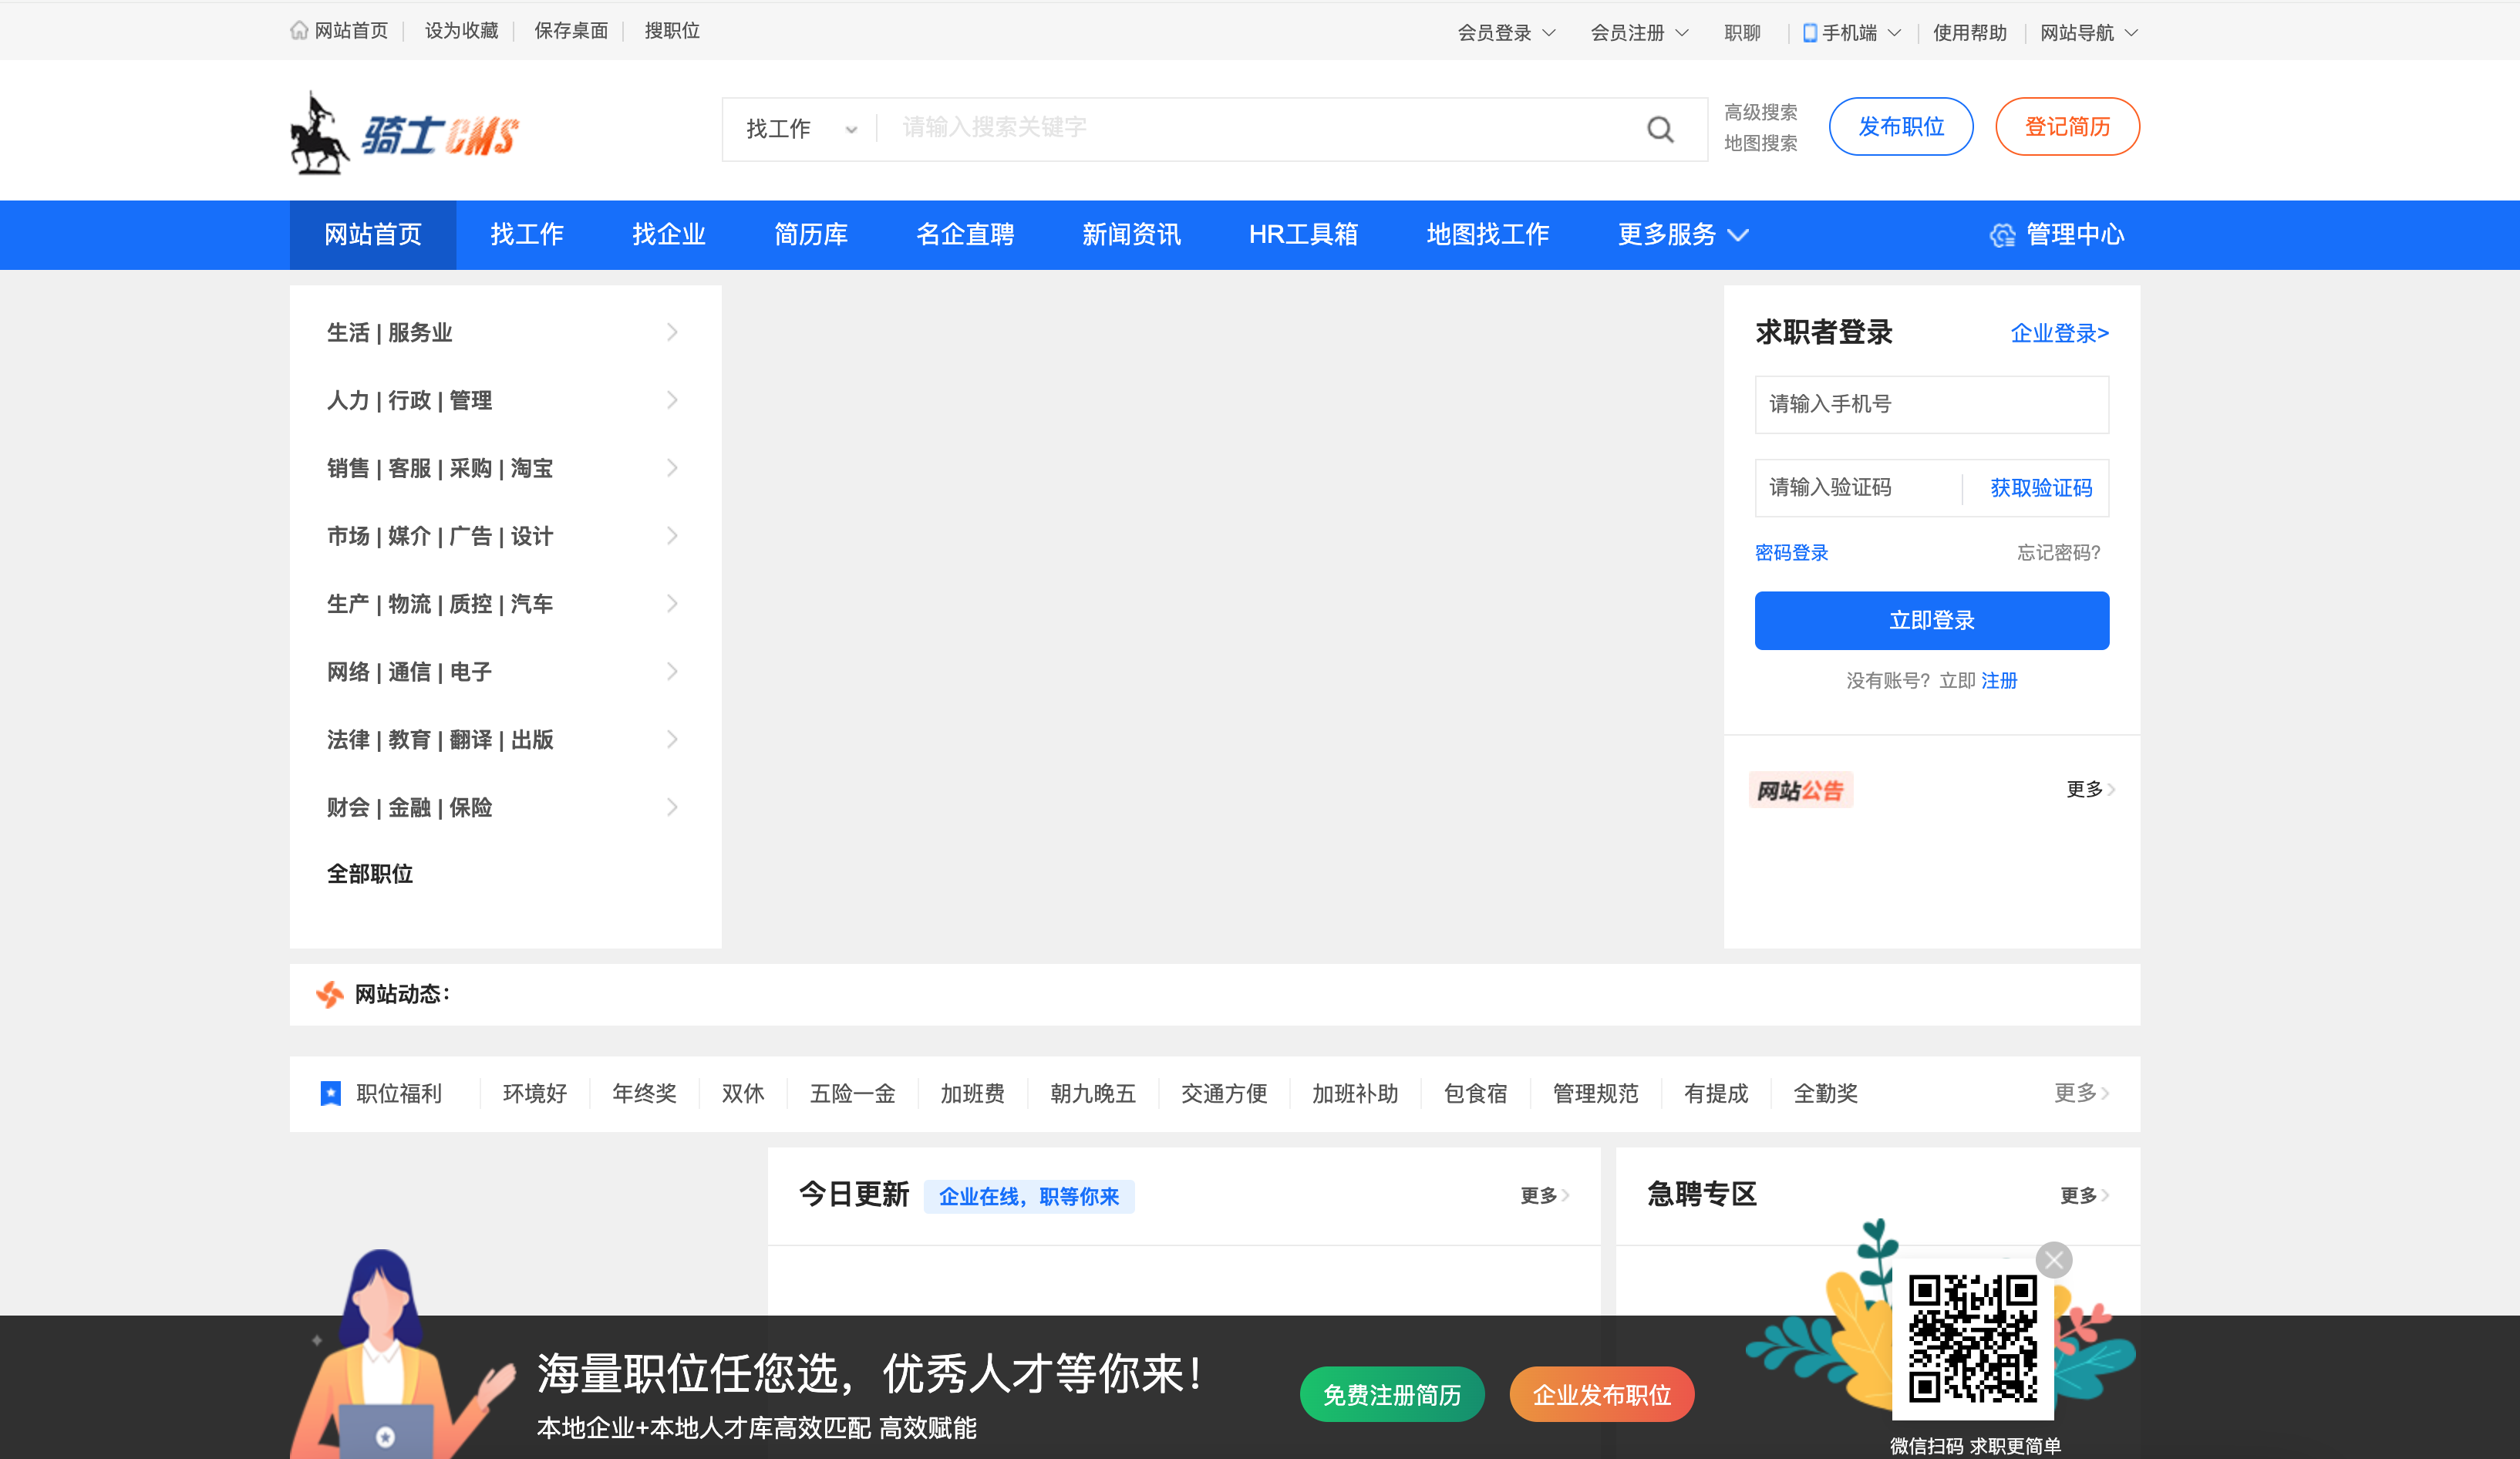Viewport: 2520px width, 1459px height.
Task: Click the 网站公告 badge icon
Action: pyautogui.click(x=1801, y=790)
